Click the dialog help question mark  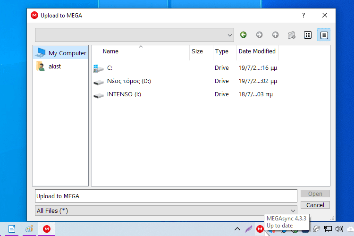[303, 16]
